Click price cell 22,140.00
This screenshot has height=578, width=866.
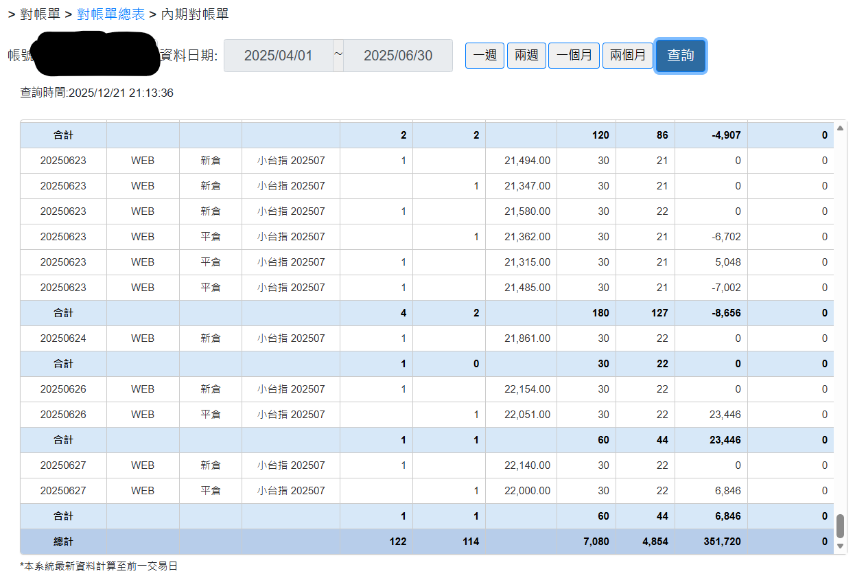click(527, 465)
